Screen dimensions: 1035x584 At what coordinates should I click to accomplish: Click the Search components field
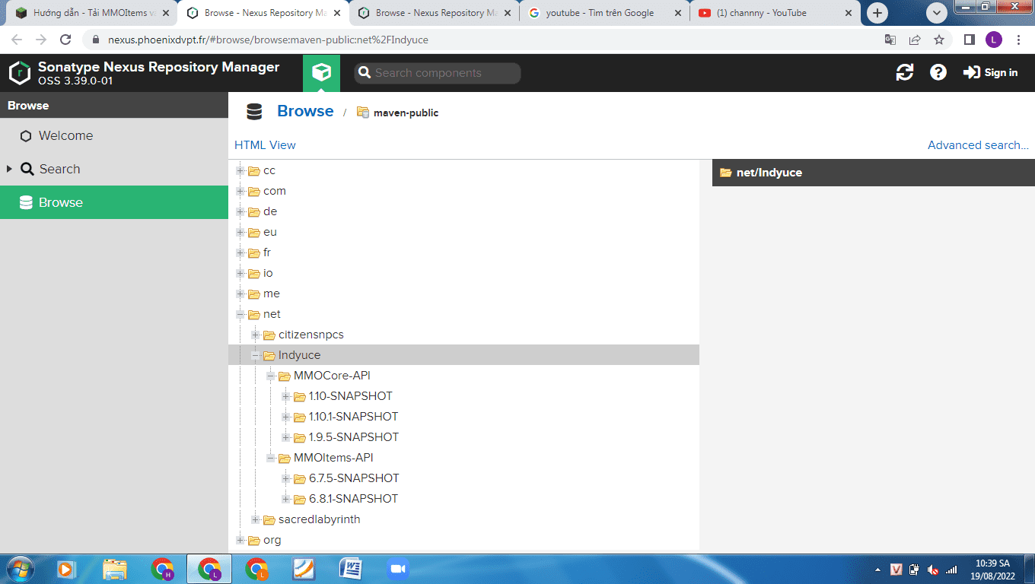(x=438, y=73)
